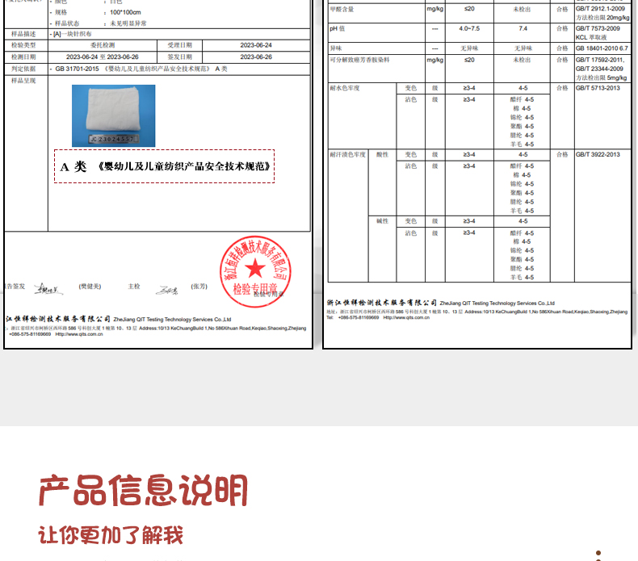638x561 pixels.
Task: Select the 100*100cm specification value
Action: click(125, 12)
